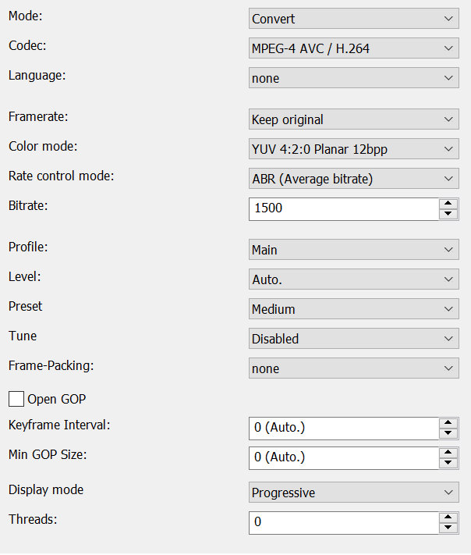Change the Rate control mode dropdown
This screenshot has width=471, height=555.
click(x=353, y=179)
